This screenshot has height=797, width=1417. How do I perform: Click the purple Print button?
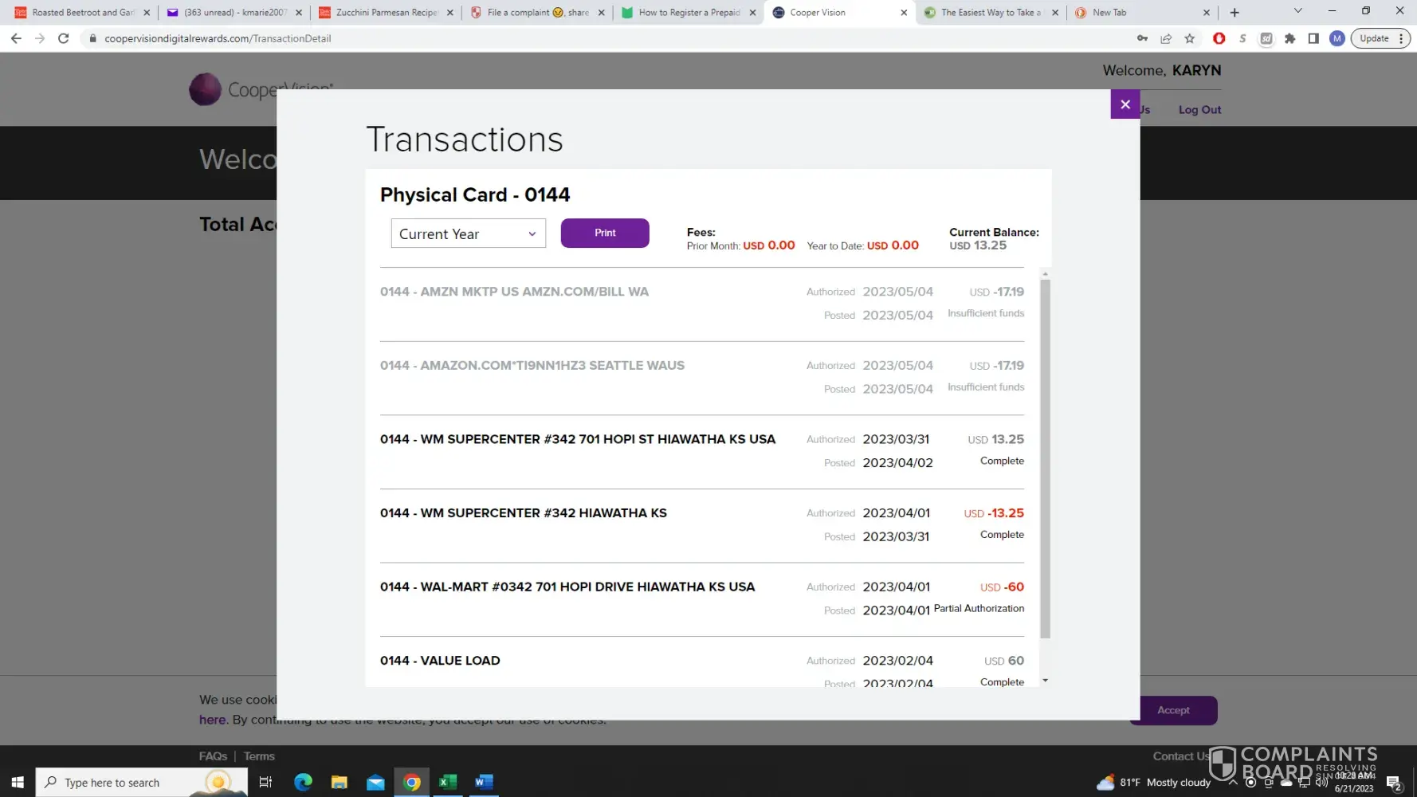click(x=605, y=233)
